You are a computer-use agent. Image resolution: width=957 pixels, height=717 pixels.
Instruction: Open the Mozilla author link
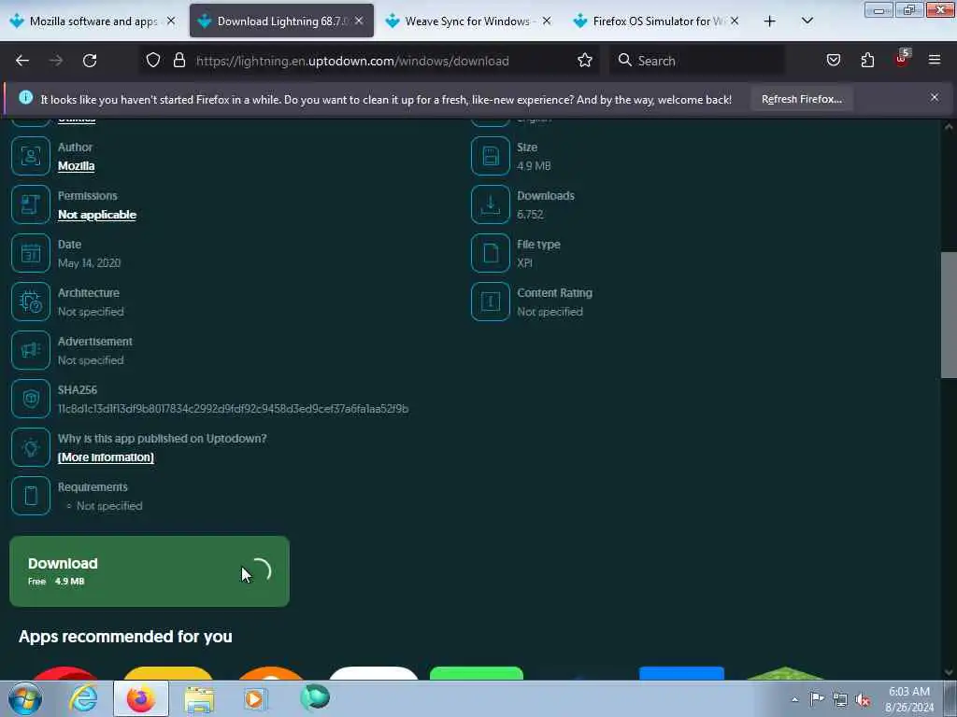click(77, 166)
